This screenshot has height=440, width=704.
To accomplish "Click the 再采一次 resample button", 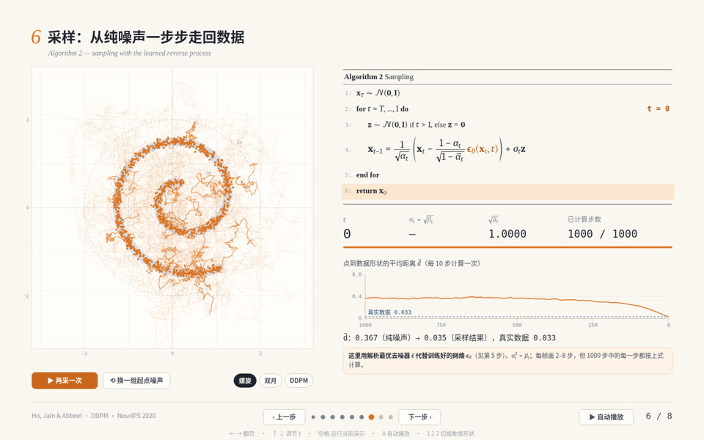I will (x=65, y=381).
